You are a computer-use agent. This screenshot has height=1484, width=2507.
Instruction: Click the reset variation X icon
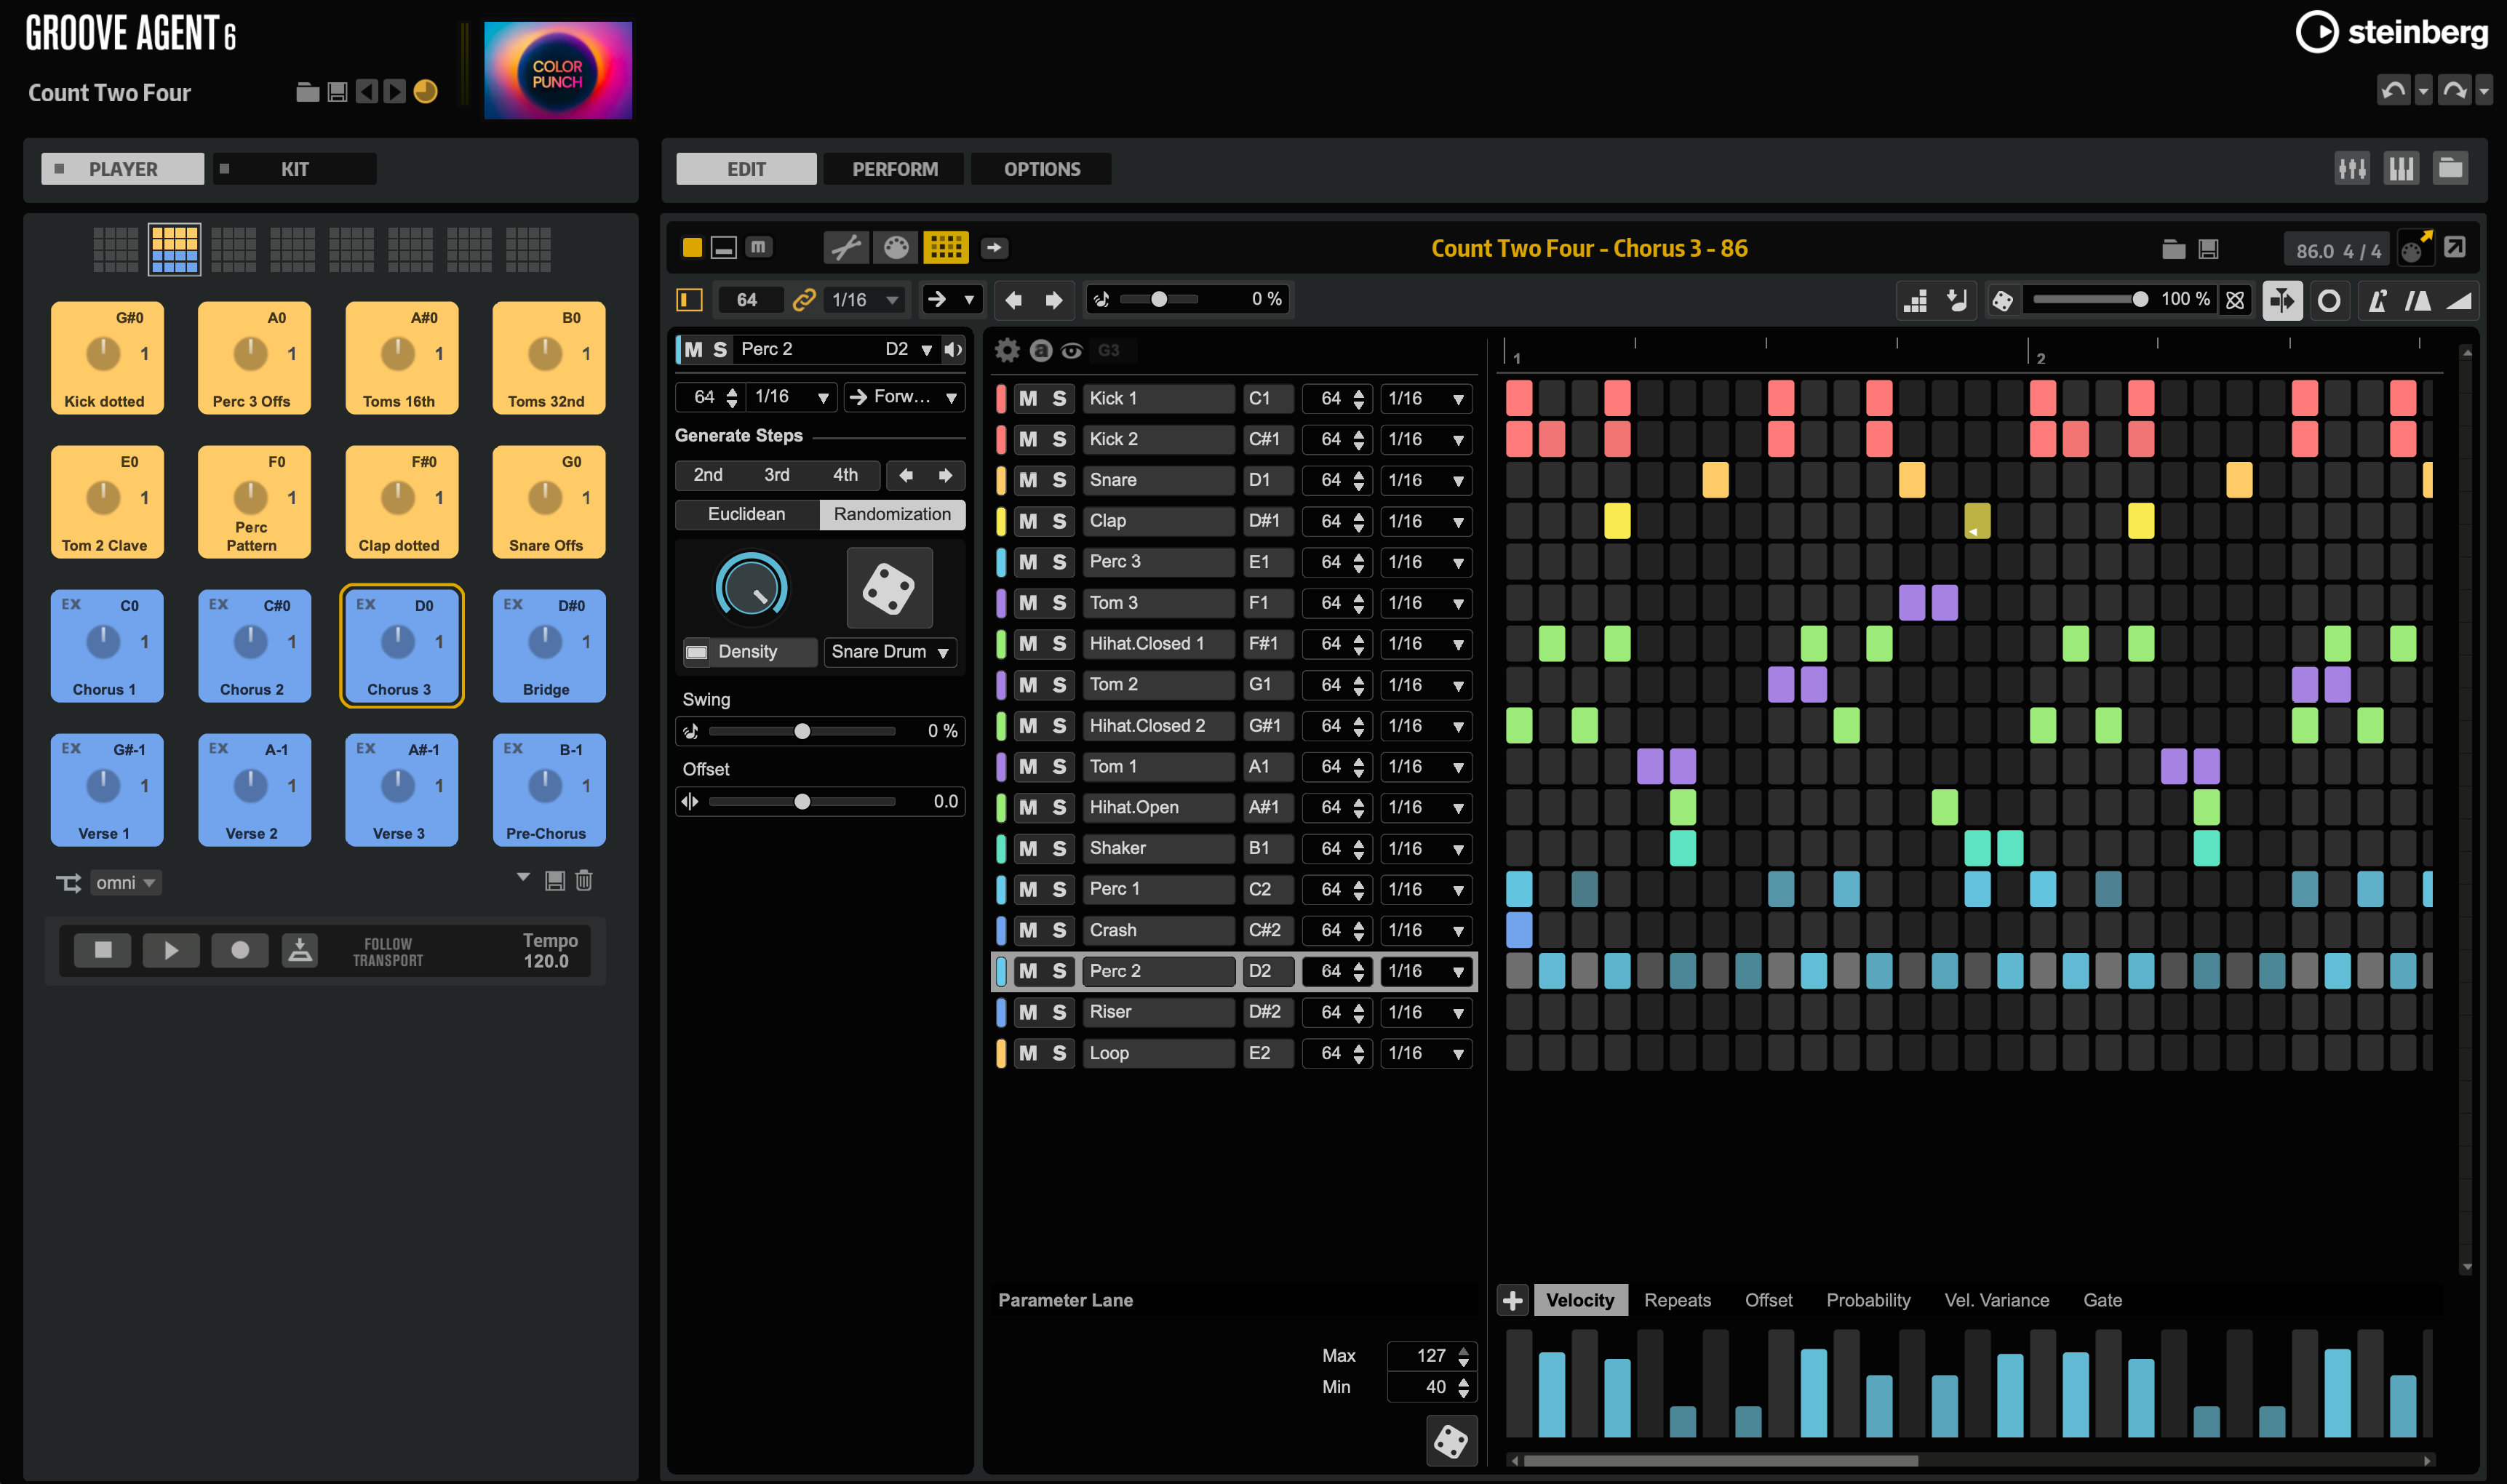tap(2235, 300)
